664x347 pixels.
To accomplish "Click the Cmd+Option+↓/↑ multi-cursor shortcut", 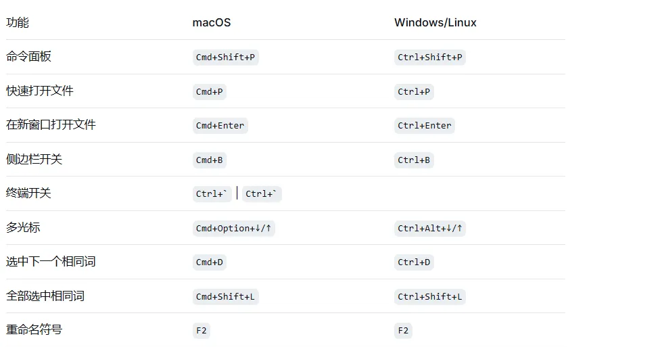I will click(x=233, y=229).
